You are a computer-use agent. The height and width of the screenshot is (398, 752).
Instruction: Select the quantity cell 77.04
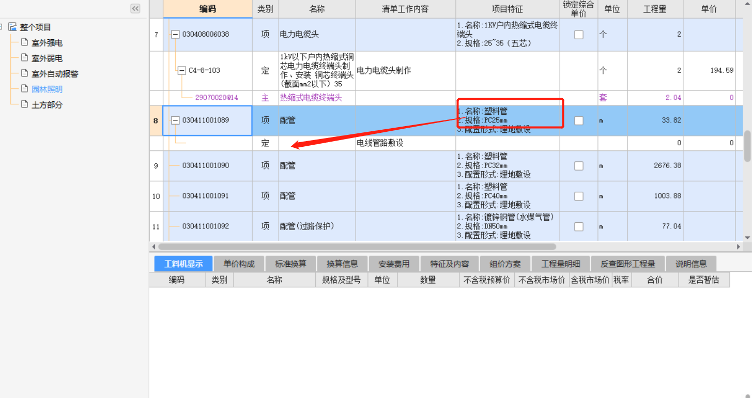coord(654,226)
